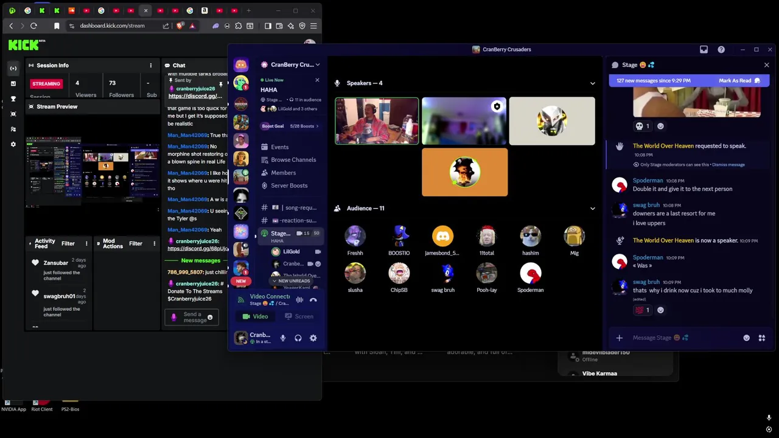Screen dimensions: 779x438
Task: Open Mod Actions options menu
Action: (154, 244)
